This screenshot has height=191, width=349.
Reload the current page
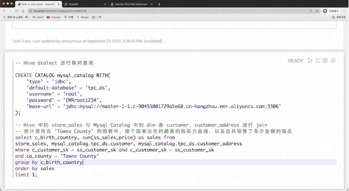17,11
